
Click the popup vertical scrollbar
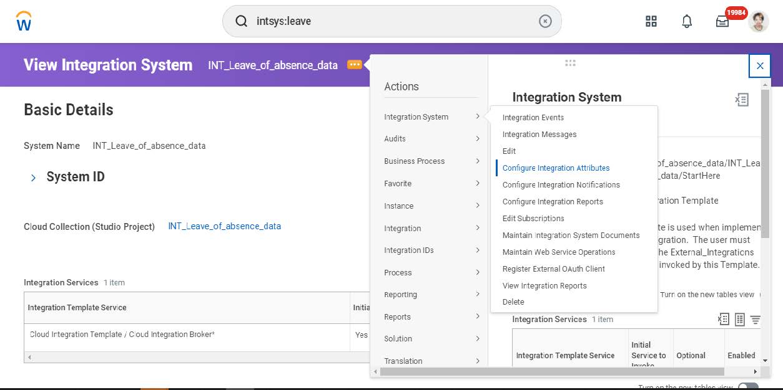click(765, 163)
